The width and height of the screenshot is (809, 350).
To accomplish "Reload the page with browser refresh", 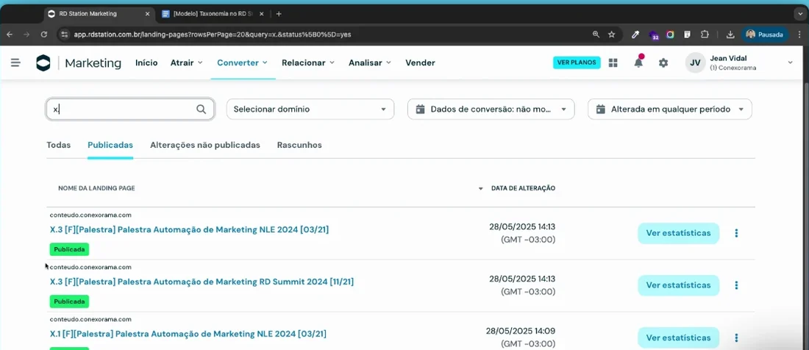I will coord(44,35).
